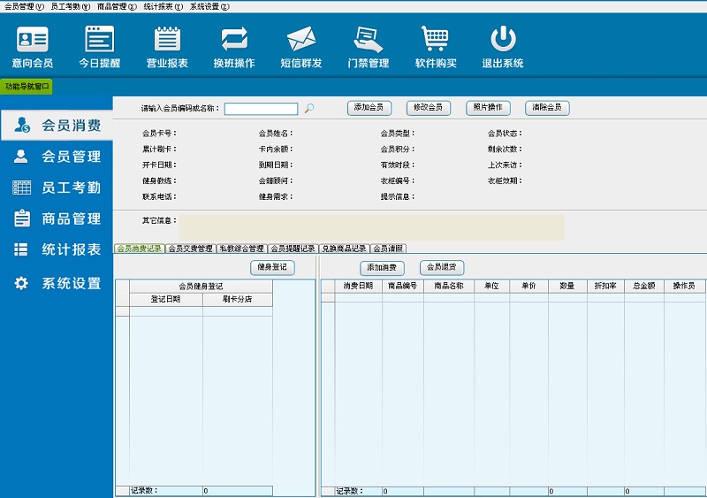Open 营业报表 business report icon
The width and height of the screenshot is (707, 498).
click(167, 47)
